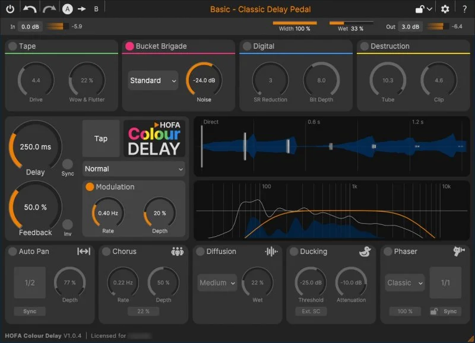Screen dimensions: 475x343
Task: Click the Diffusion waveform icon
Action: point(271,251)
